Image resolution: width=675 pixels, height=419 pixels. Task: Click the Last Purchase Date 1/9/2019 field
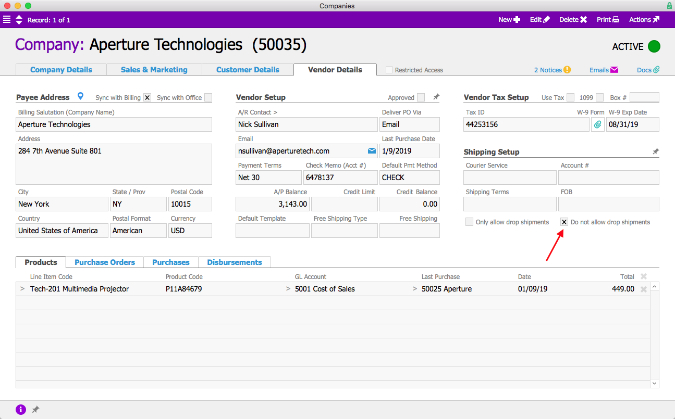(410, 151)
